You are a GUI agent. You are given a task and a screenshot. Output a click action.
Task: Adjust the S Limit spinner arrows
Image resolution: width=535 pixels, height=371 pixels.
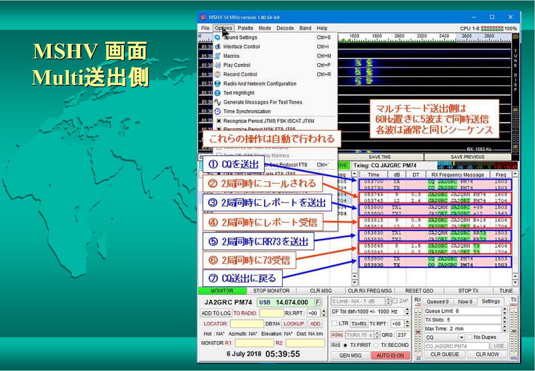tap(387, 301)
